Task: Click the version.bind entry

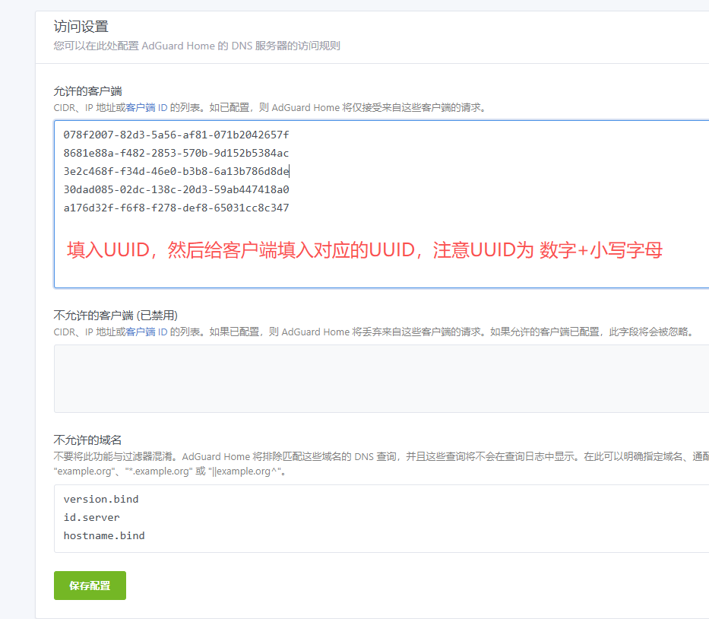Action: click(101, 499)
